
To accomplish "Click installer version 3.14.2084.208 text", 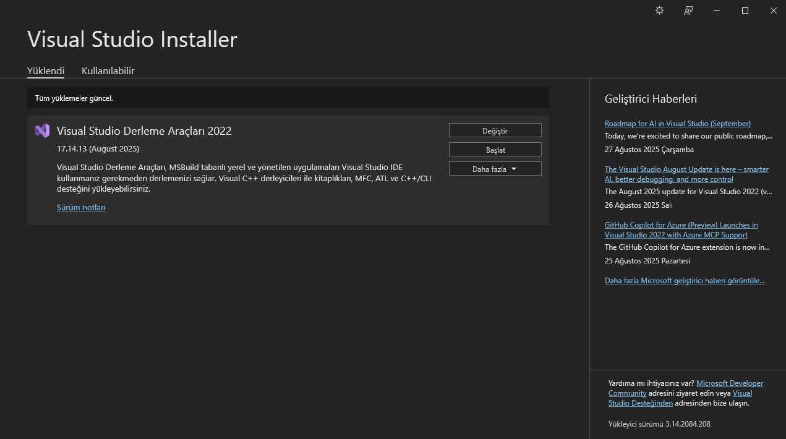I will 659,424.
